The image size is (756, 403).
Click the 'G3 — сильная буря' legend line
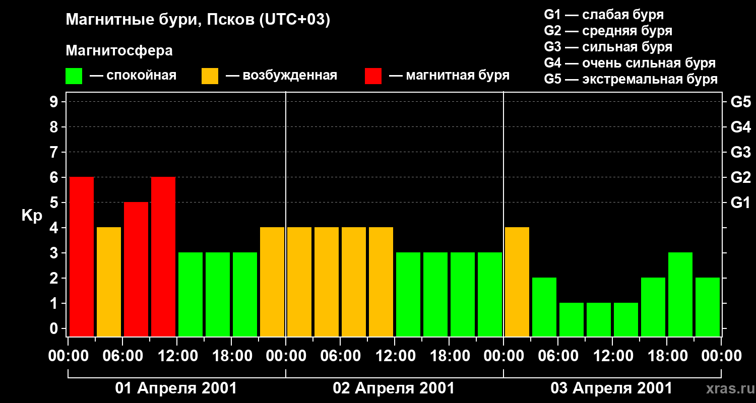click(608, 47)
